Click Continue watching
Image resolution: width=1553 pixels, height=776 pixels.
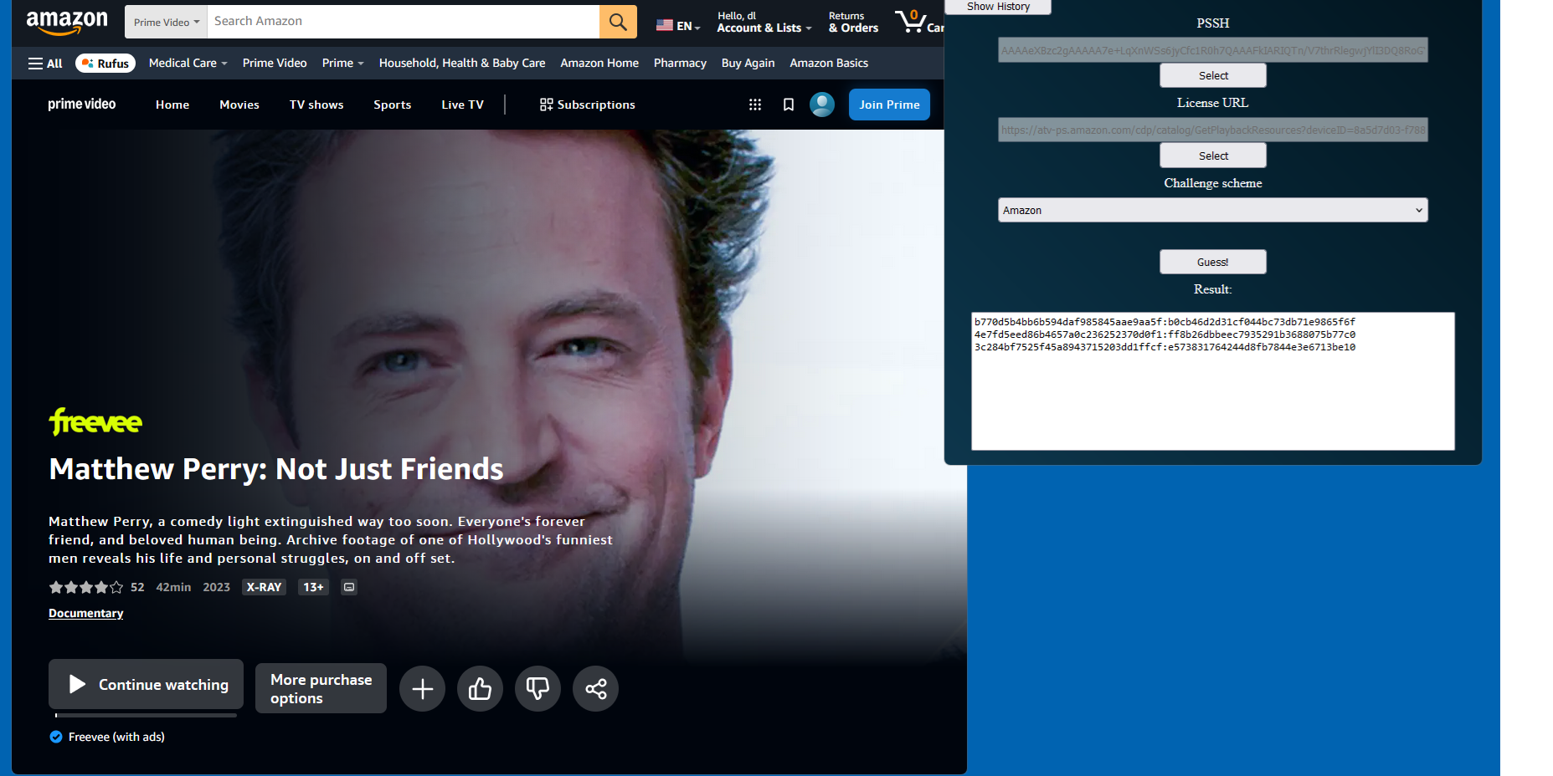tap(146, 684)
